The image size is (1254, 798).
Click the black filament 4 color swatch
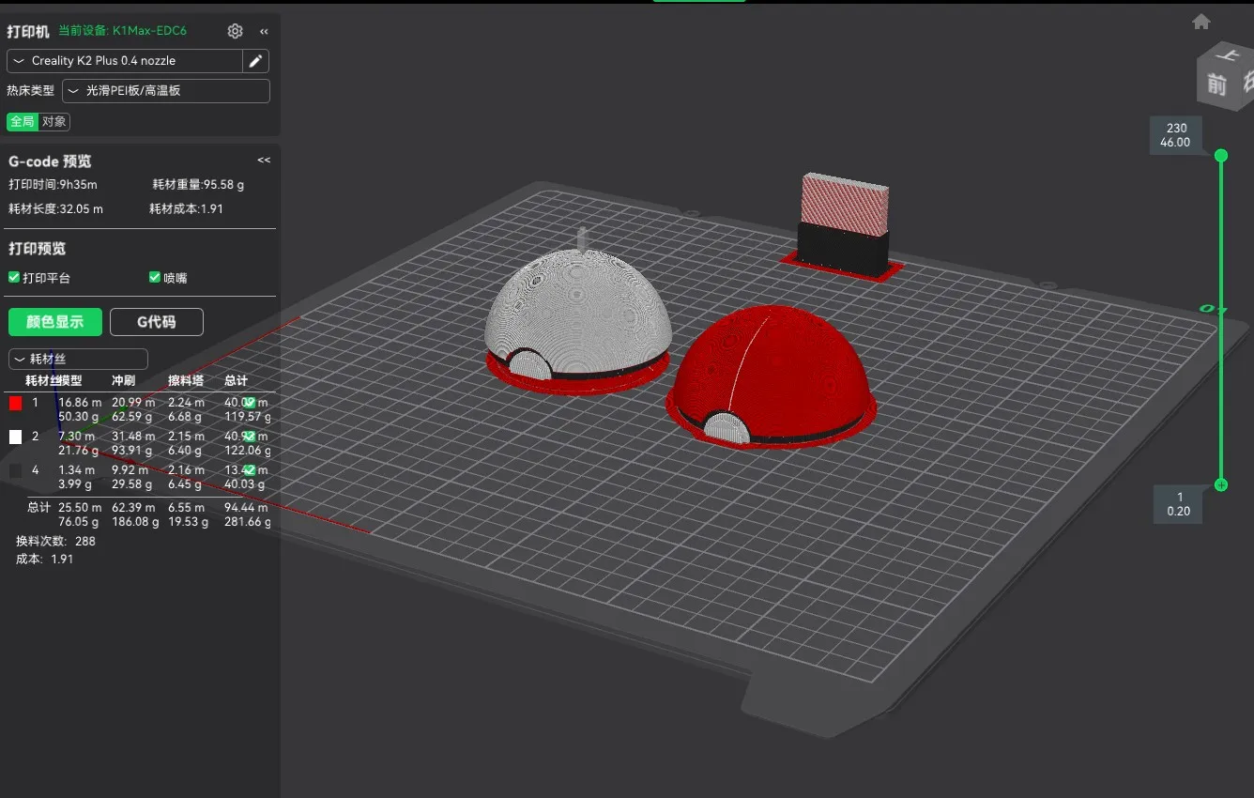pyautogui.click(x=16, y=470)
